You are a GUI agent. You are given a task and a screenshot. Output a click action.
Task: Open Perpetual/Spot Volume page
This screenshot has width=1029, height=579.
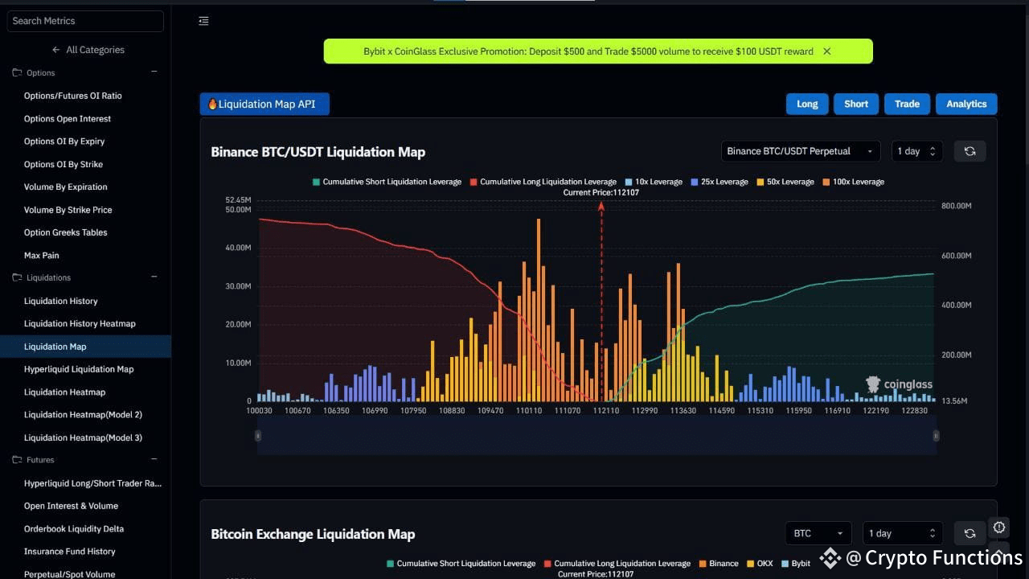click(70, 574)
